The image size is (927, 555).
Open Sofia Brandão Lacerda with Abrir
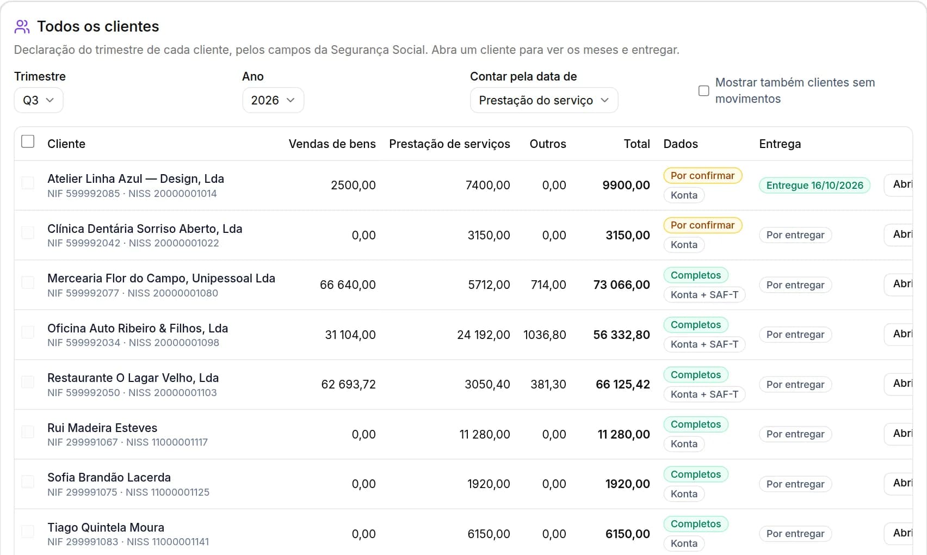coord(899,483)
